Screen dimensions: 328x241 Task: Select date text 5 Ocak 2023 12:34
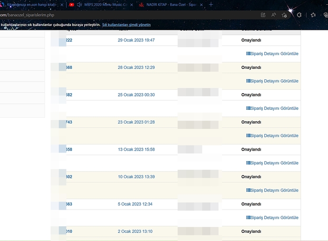[135, 204]
